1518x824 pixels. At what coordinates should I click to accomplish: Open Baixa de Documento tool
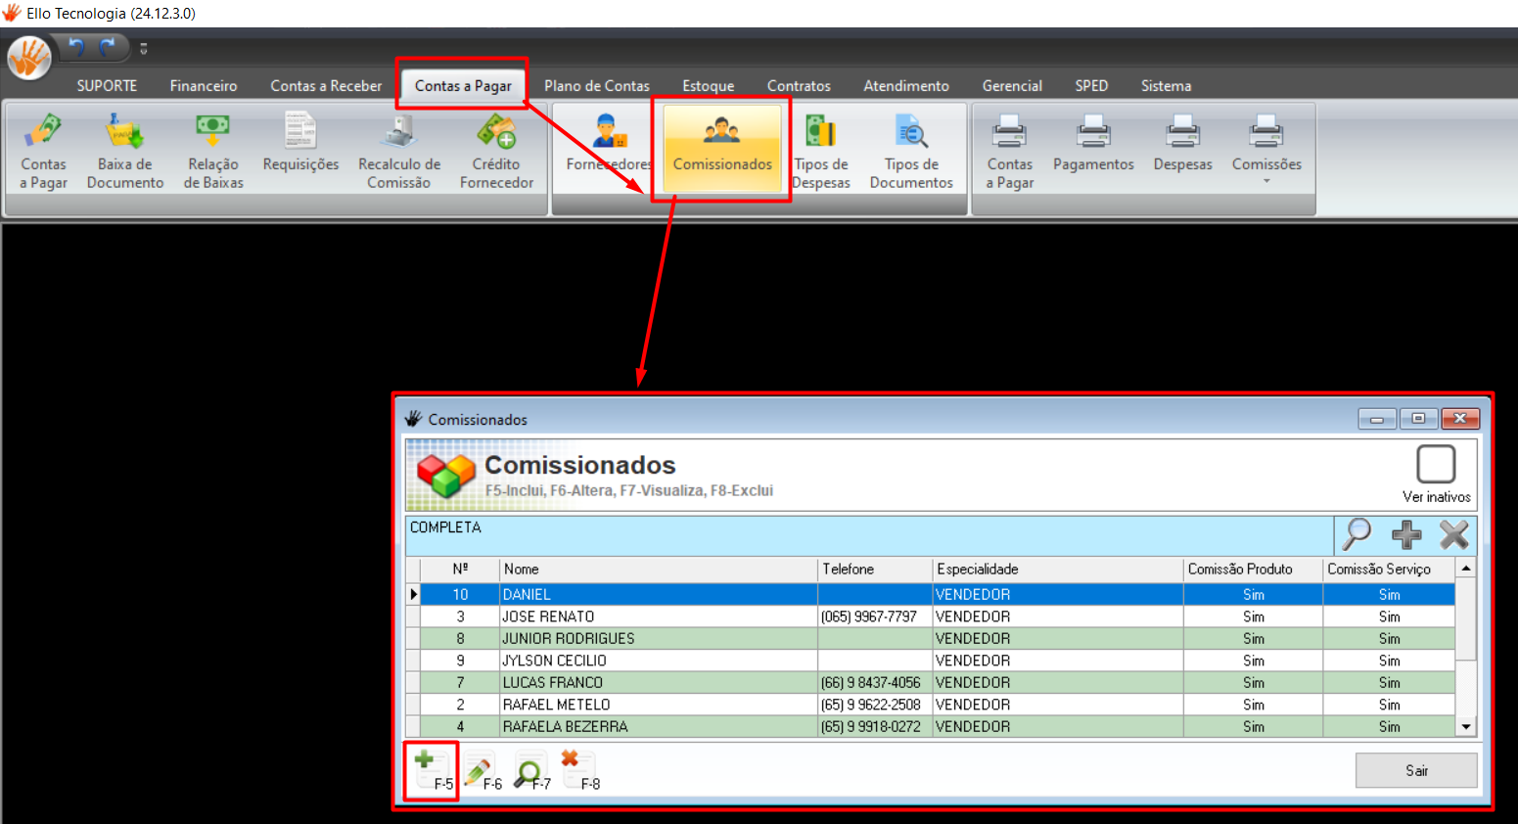pos(125,152)
